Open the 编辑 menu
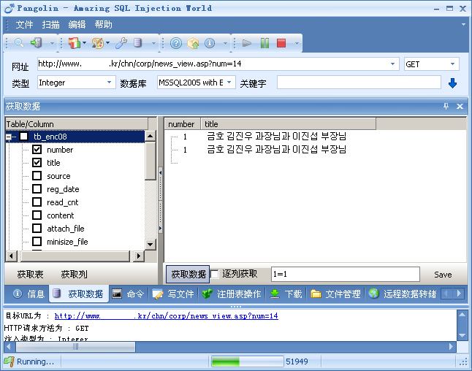Image resolution: width=472 pixels, height=371 pixels. pyautogui.click(x=77, y=24)
